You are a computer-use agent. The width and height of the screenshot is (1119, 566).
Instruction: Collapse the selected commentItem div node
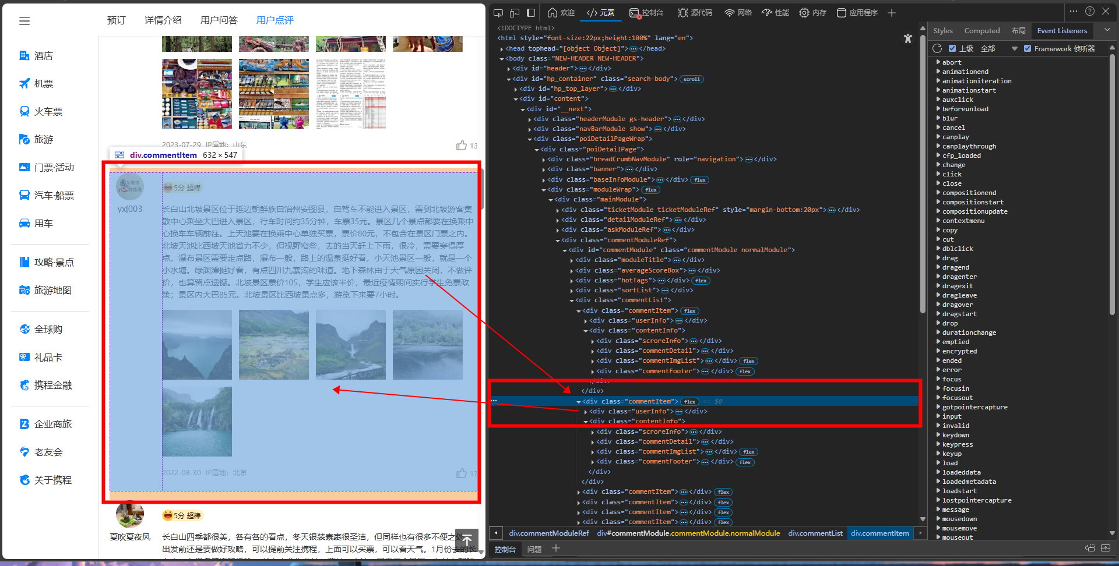(579, 402)
